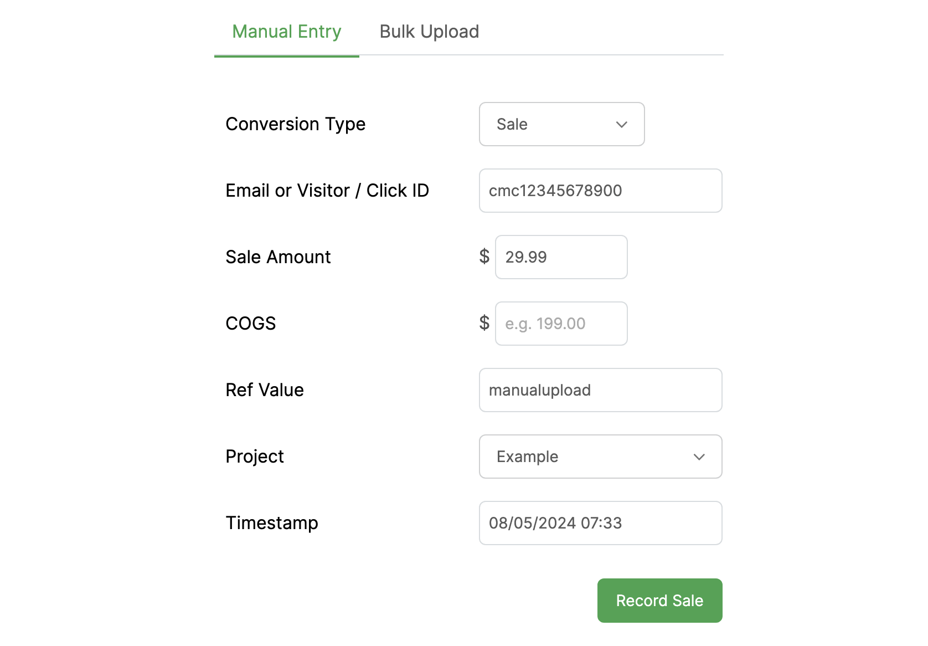Click into the empty COGS amount field
The height and width of the screenshot is (646, 928).
coord(561,324)
